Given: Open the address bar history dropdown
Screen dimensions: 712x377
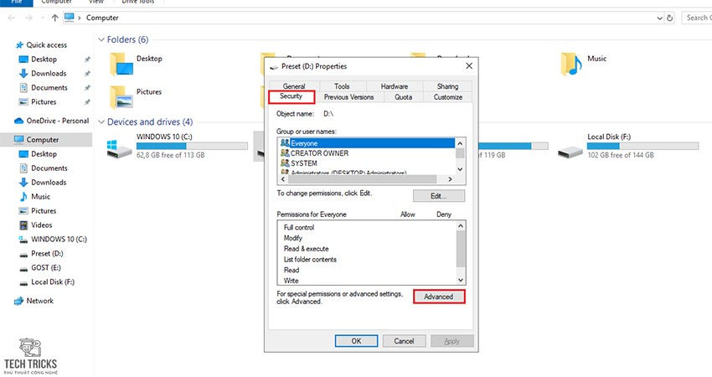Looking at the screenshot, I should pyautogui.click(x=659, y=18).
